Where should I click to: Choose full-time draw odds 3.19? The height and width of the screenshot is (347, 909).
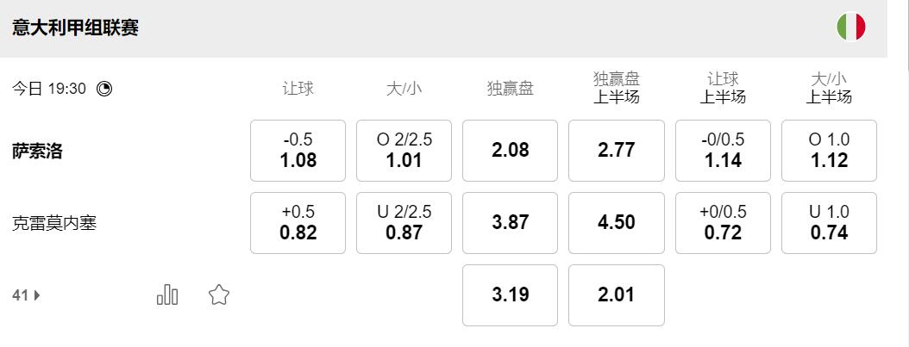510,295
